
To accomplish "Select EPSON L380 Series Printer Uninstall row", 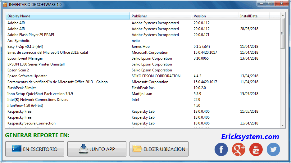I will (x=143, y=64).
